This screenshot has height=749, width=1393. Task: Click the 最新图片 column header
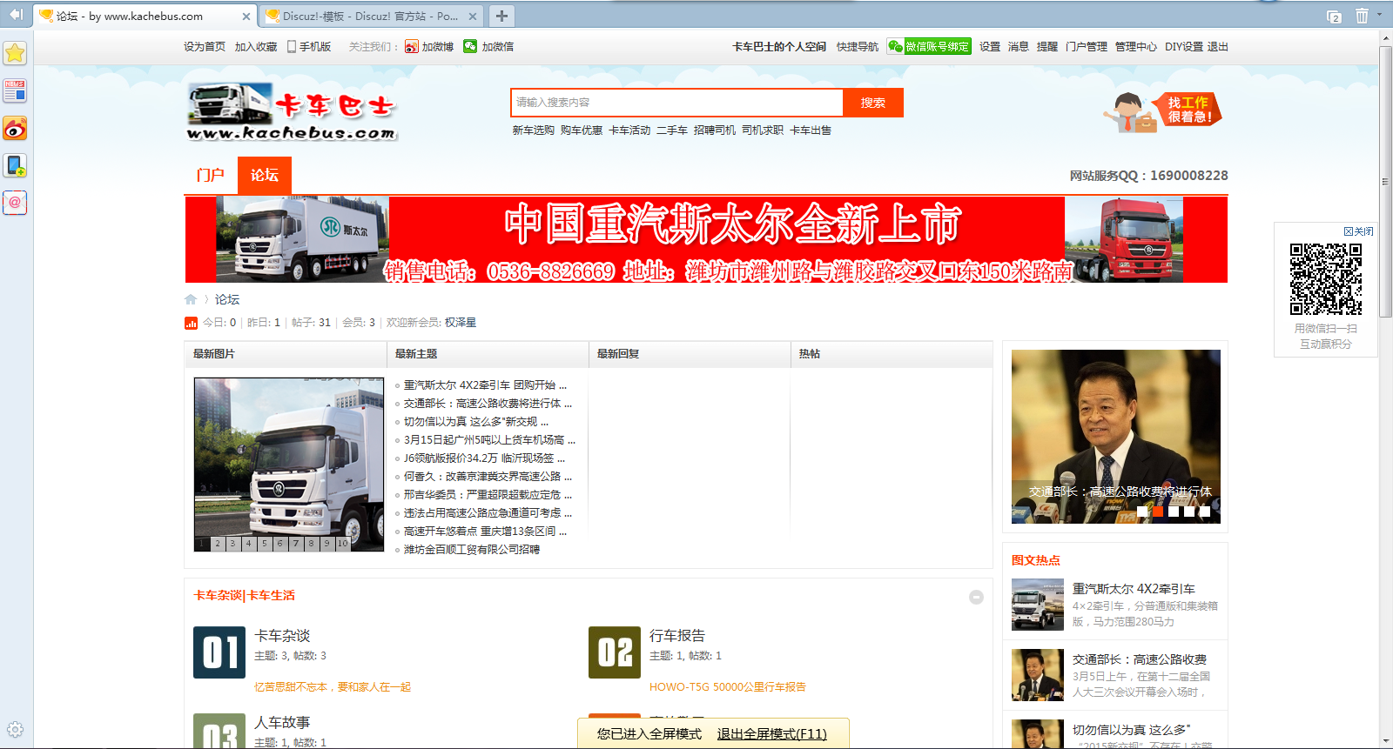click(214, 354)
